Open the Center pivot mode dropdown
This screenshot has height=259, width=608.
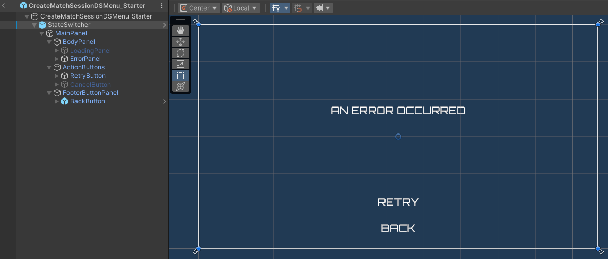point(199,8)
